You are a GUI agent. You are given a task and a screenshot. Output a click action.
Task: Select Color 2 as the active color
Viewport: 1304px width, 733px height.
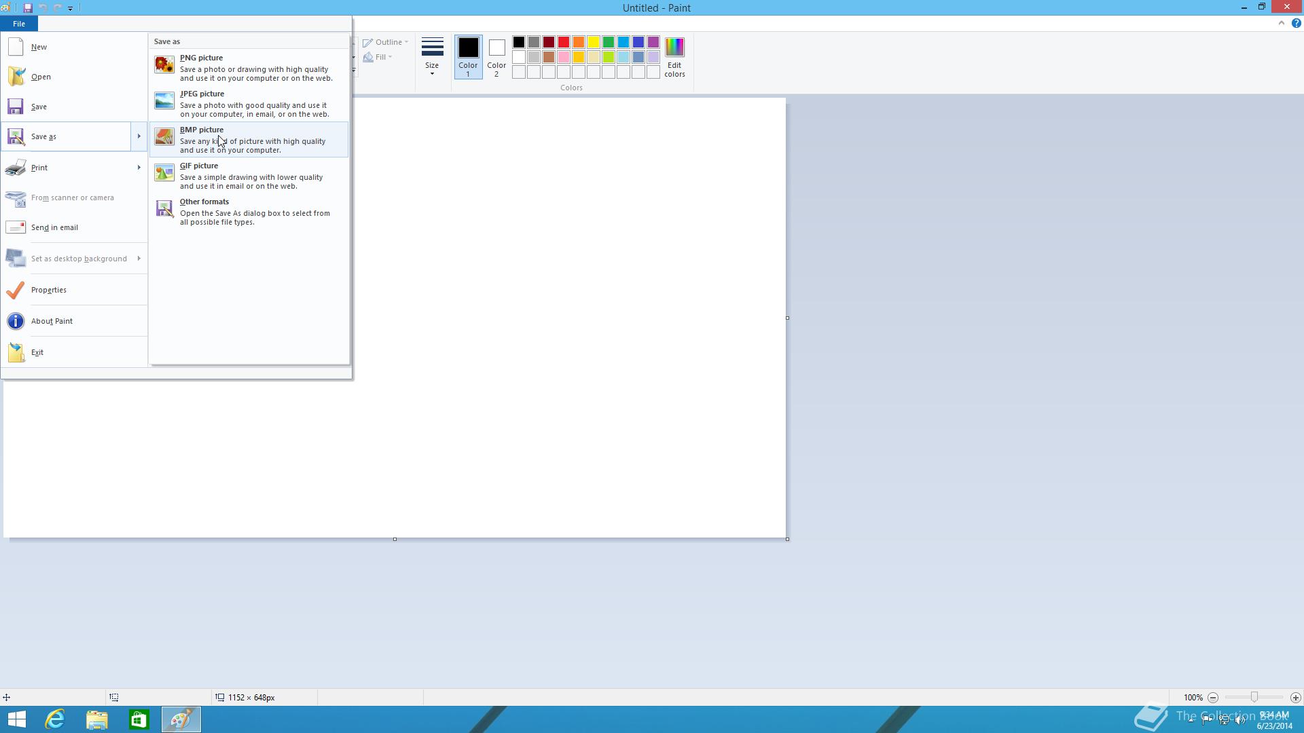(x=496, y=57)
